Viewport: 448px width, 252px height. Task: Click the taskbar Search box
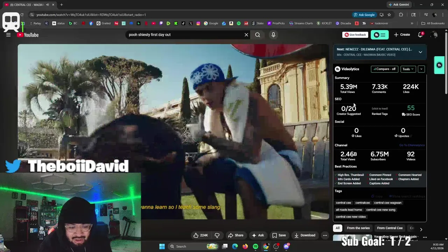pos(194,246)
